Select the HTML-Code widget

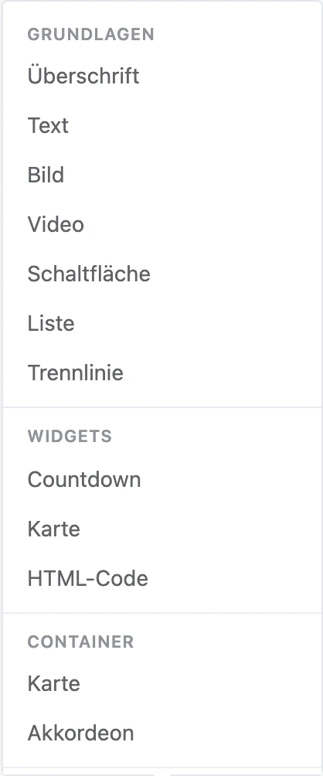(x=162, y=579)
